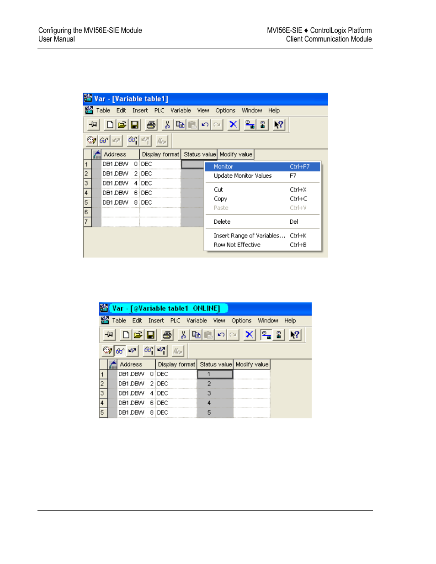Viewport: 436px width, 564px height.
Task: Choose Cut from context menu
Action: pyautogui.click(x=262, y=190)
